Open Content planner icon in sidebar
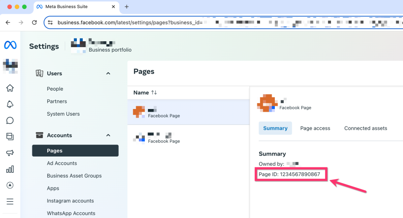The image size is (403, 218). click(10, 136)
